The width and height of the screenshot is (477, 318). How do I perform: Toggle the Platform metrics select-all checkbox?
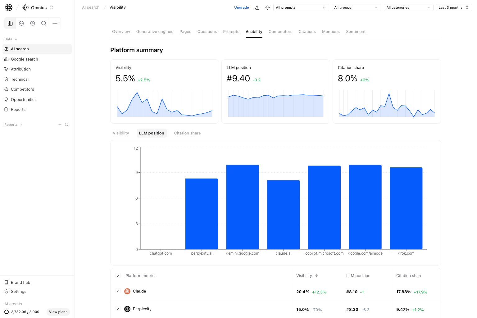[118, 276]
